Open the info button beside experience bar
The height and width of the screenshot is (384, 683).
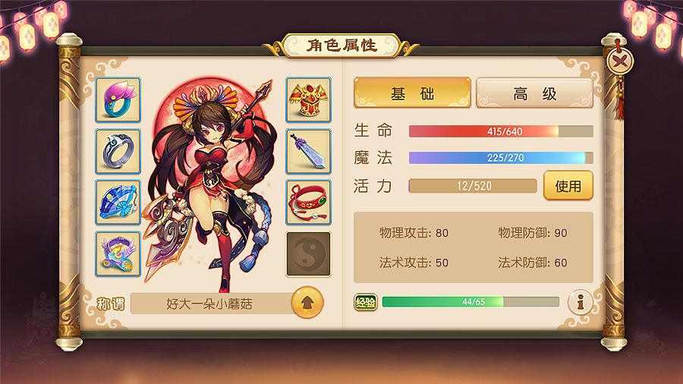pos(581,302)
